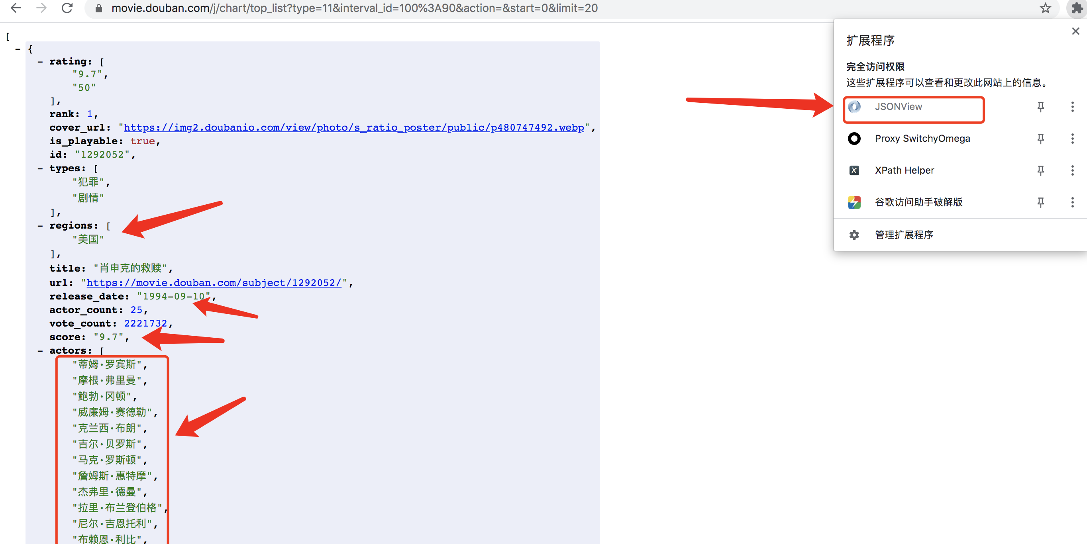Click the actor name "鲍勃·冈顿"
This screenshot has width=1087, height=544.
click(102, 396)
